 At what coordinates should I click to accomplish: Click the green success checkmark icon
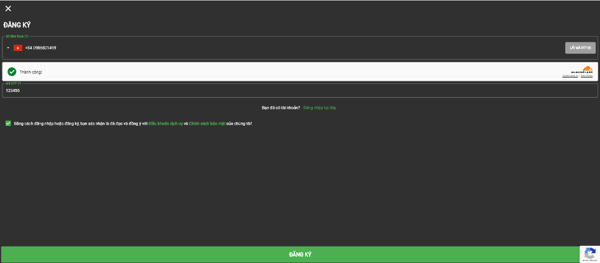[11, 72]
